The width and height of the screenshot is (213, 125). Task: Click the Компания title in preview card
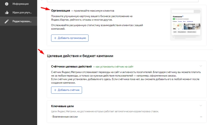[x=177, y=16]
